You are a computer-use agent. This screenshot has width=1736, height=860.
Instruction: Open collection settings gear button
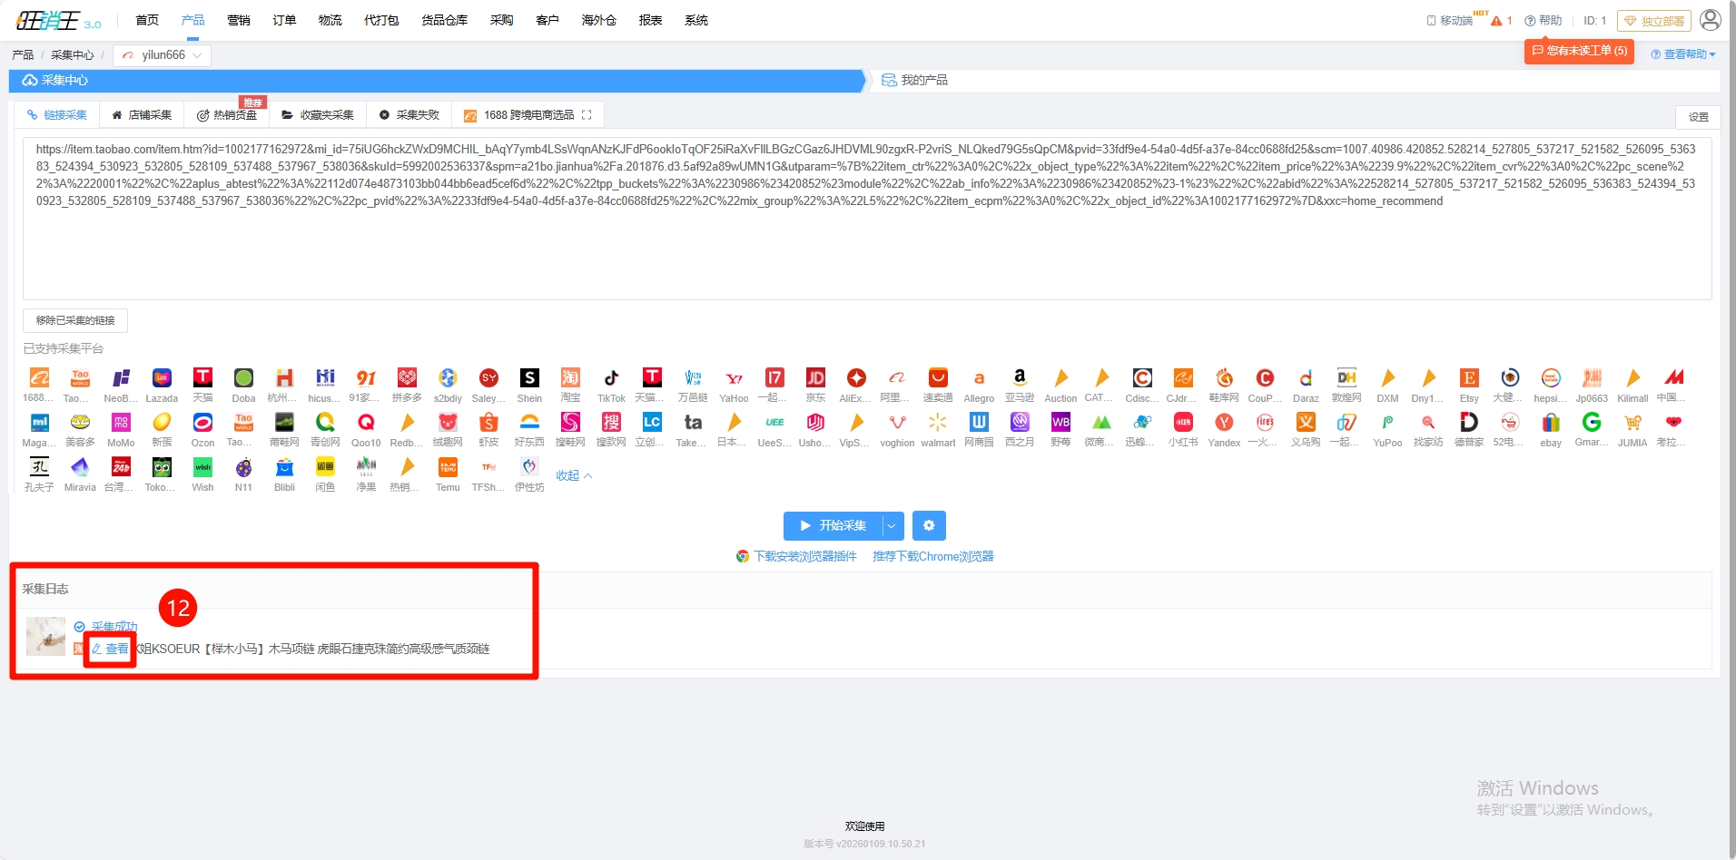click(x=929, y=525)
